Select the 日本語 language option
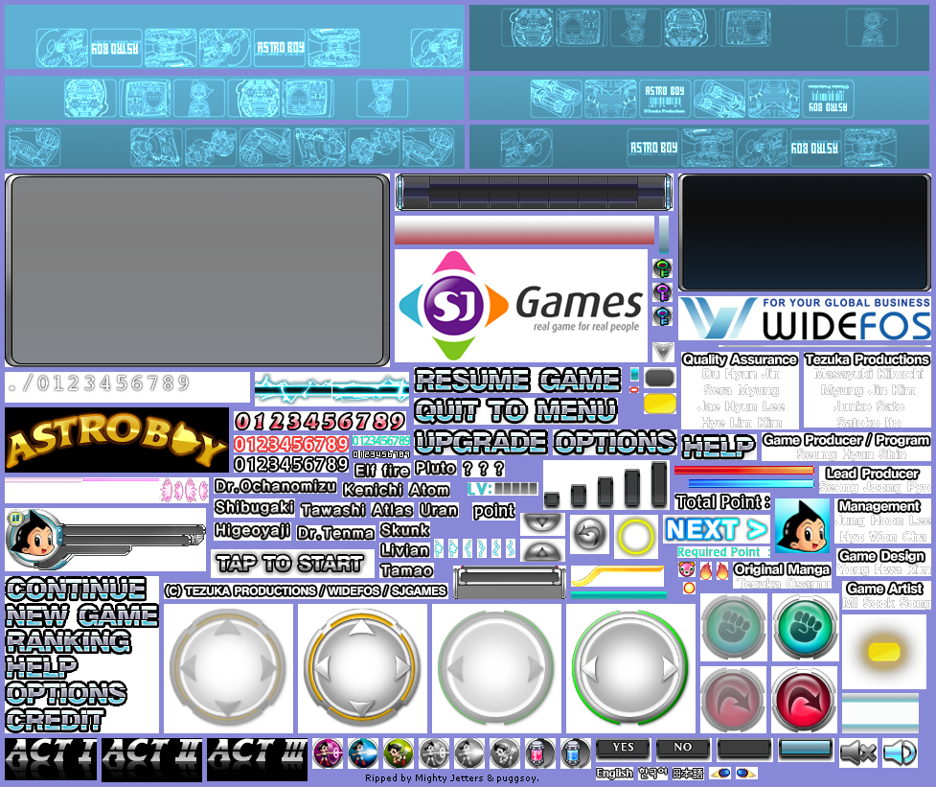This screenshot has height=787, width=936. [x=688, y=774]
